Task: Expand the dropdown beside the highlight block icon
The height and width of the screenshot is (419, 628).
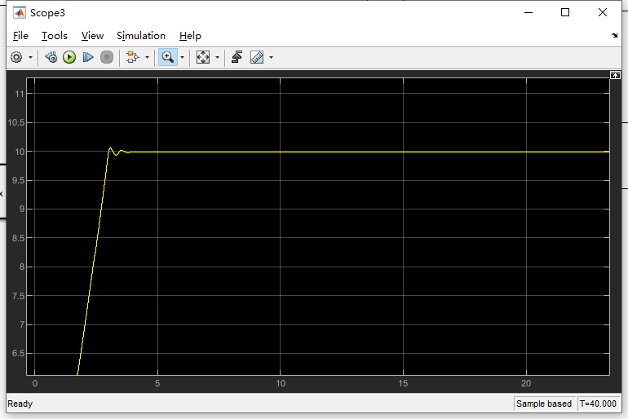Action: (147, 58)
